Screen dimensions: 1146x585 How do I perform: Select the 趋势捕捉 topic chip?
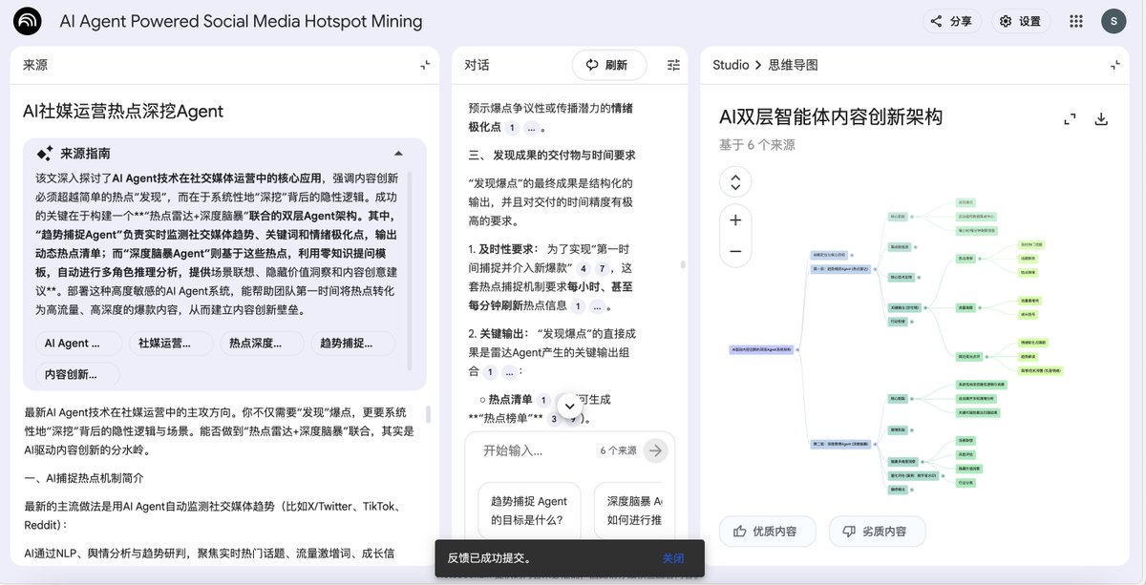click(351, 344)
